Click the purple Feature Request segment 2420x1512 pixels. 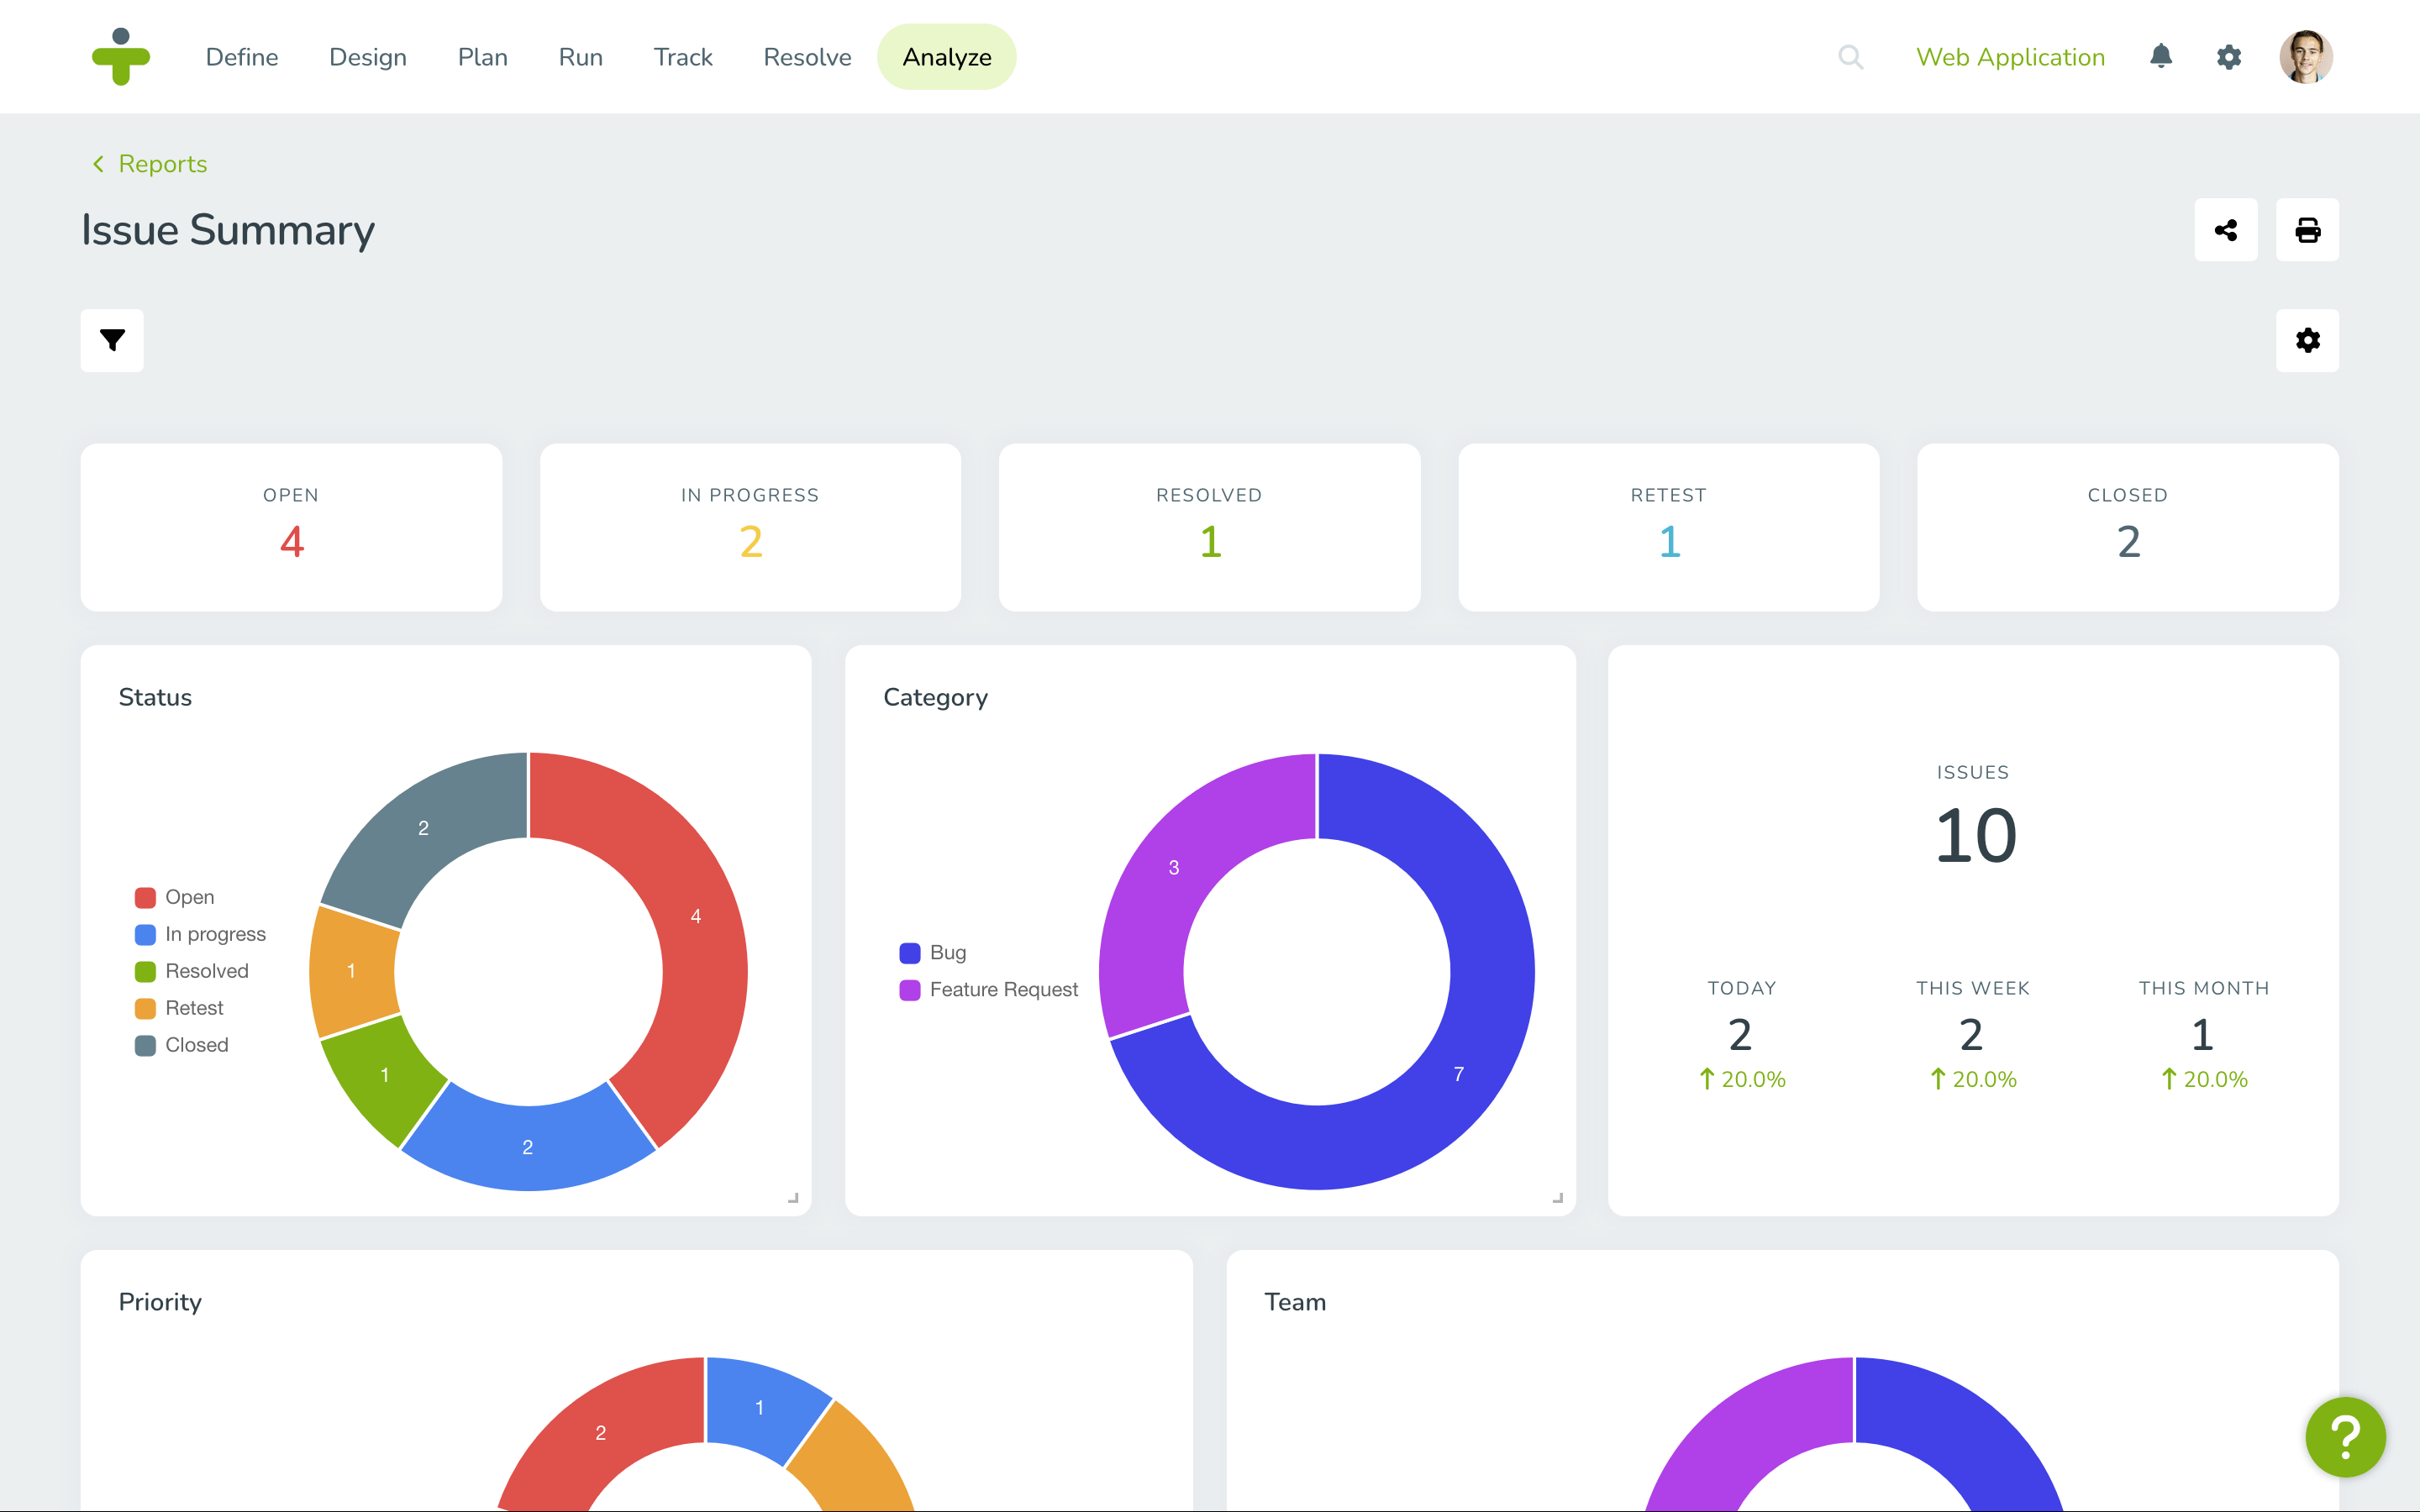[x=1175, y=867]
